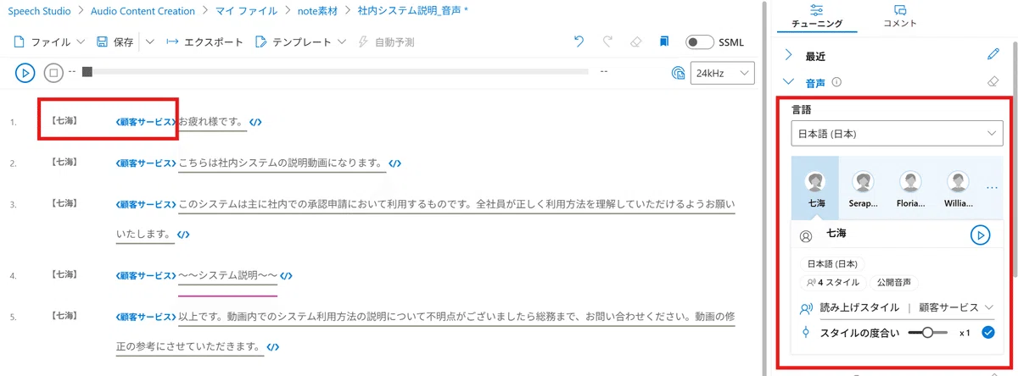
Task: Click the eraser icon in the toolbar
Action: click(636, 41)
